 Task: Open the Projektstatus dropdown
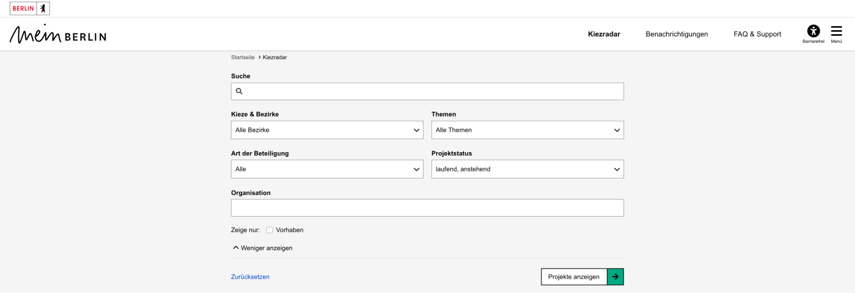pos(527,169)
